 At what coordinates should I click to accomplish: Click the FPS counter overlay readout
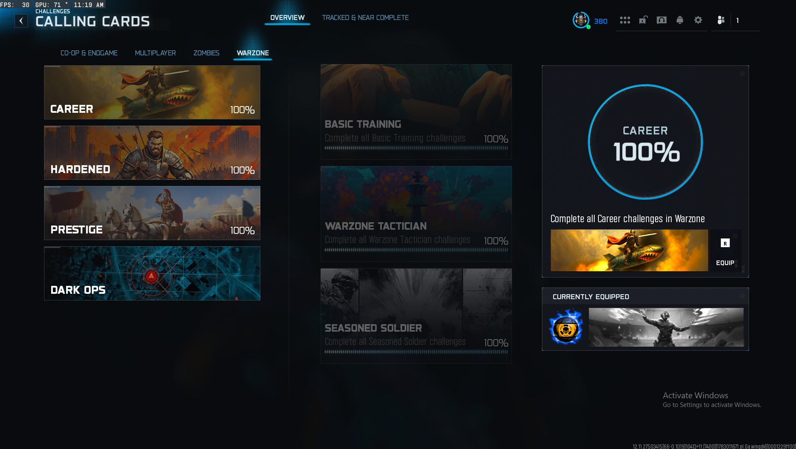(x=15, y=5)
